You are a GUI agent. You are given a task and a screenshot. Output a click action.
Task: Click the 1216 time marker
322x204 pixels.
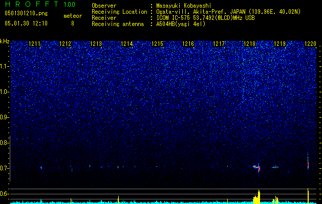click(x=188, y=43)
